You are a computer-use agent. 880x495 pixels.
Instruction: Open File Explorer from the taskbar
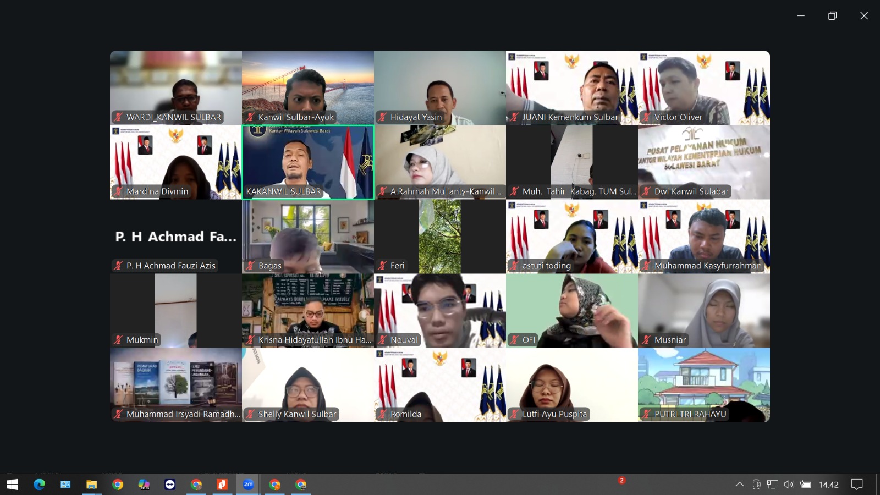[91, 485]
